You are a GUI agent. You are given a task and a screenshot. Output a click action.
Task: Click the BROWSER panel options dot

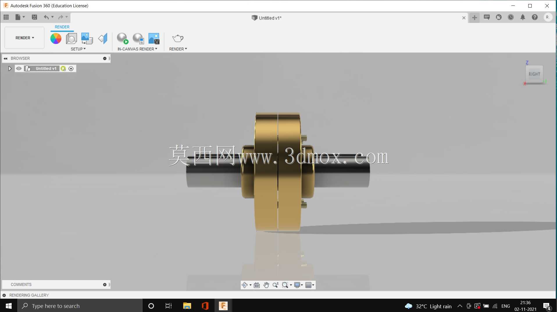click(105, 59)
